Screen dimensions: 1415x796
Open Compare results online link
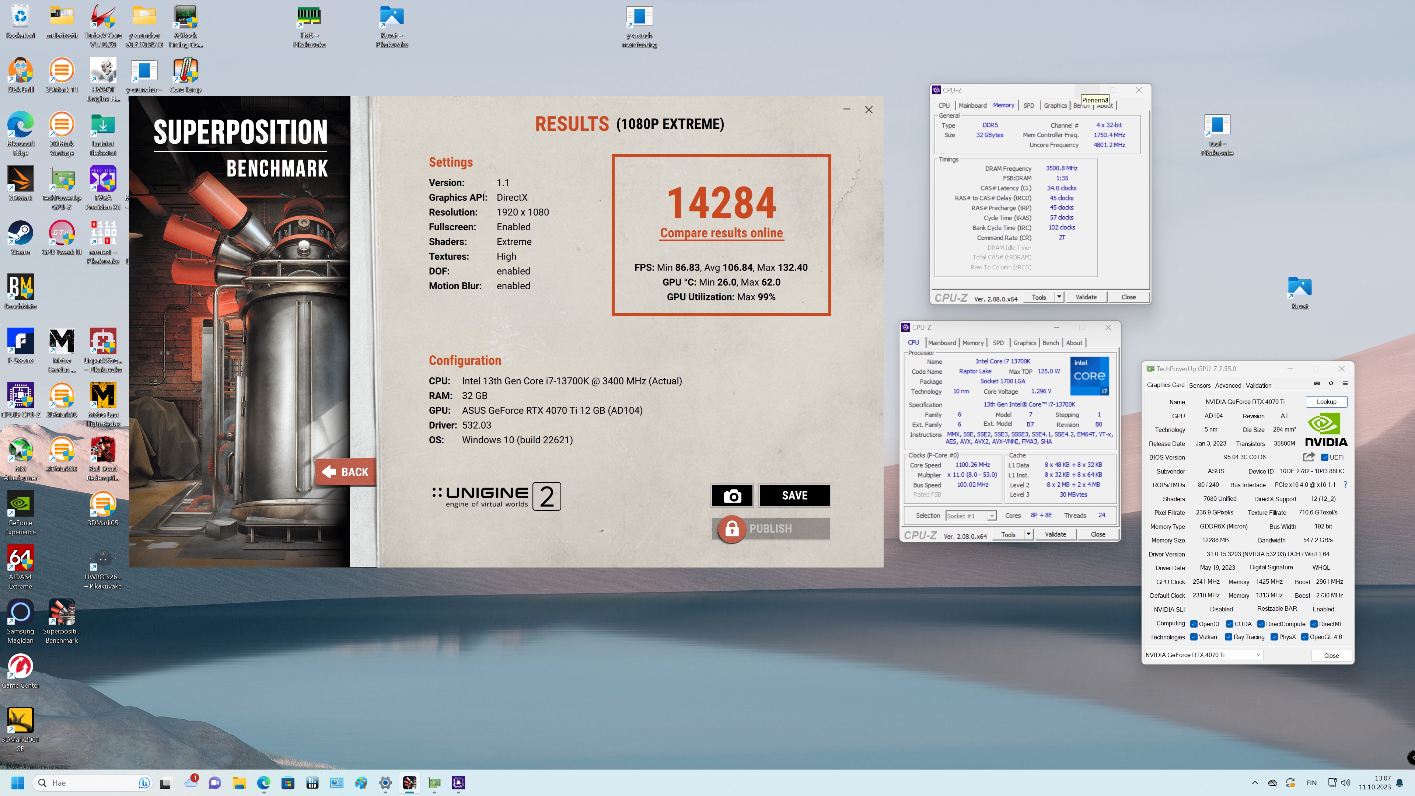pos(721,233)
